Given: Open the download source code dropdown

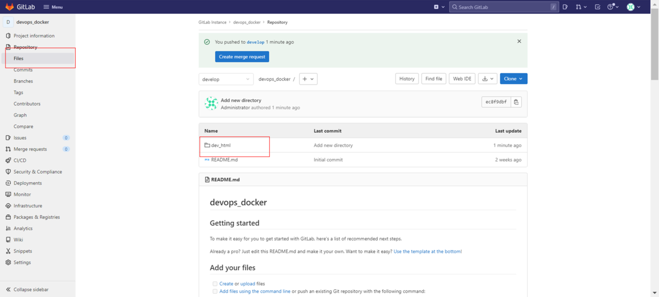Looking at the screenshot, I should coord(487,79).
